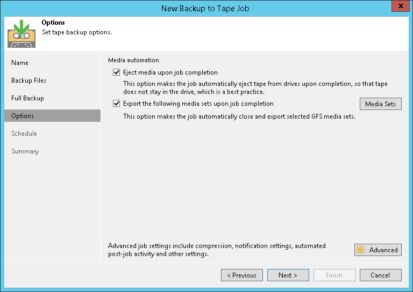The width and height of the screenshot is (413, 292).
Task: Open the Media Sets dialog
Action: click(x=380, y=104)
